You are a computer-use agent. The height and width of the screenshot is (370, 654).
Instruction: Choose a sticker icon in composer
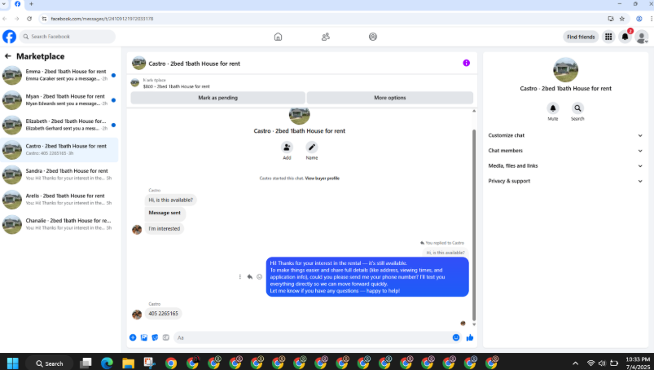(155, 337)
